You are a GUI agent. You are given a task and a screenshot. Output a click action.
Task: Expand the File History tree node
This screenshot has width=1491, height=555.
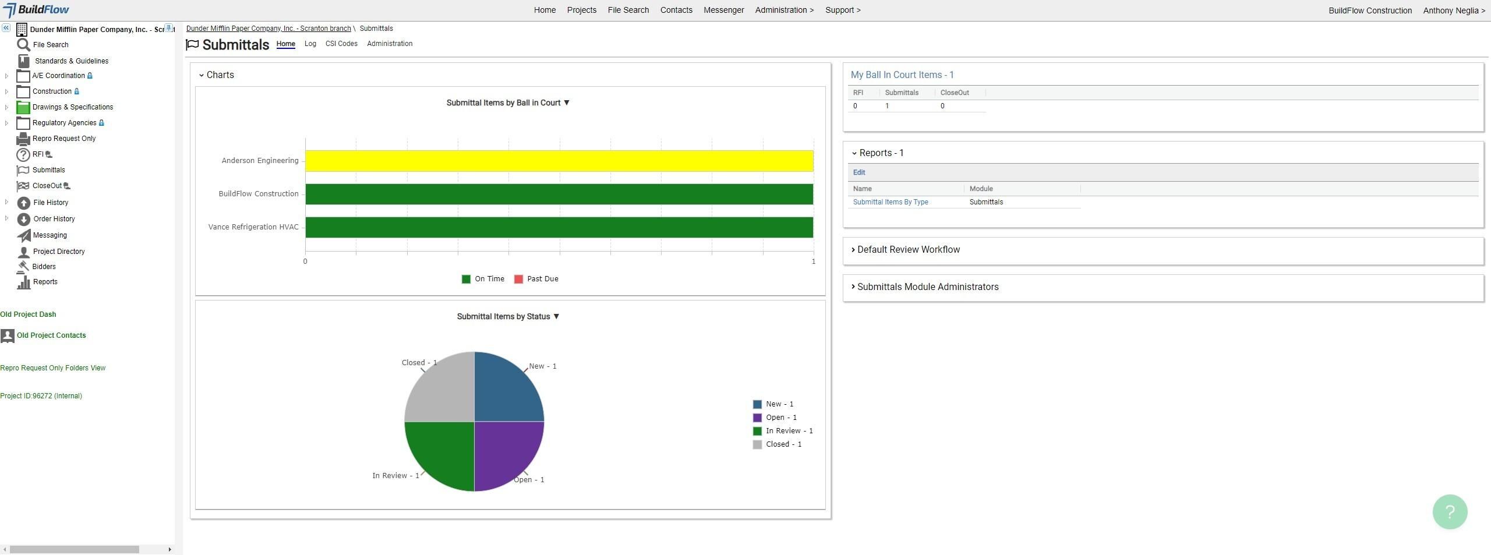click(x=6, y=202)
